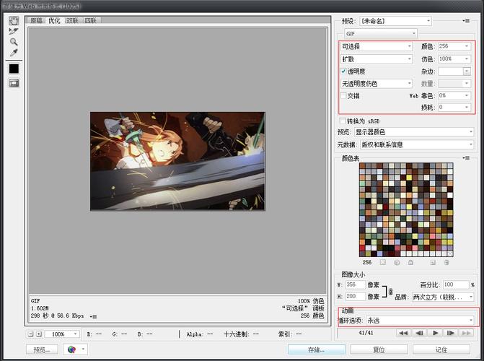Viewport: 484px width, 361px height.
Task: Select the Zoom tool
Action: [14, 42]
